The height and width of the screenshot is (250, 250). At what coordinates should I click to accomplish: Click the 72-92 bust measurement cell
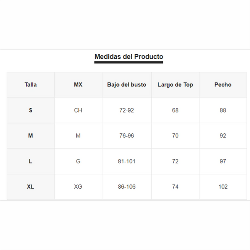[127, 110]
